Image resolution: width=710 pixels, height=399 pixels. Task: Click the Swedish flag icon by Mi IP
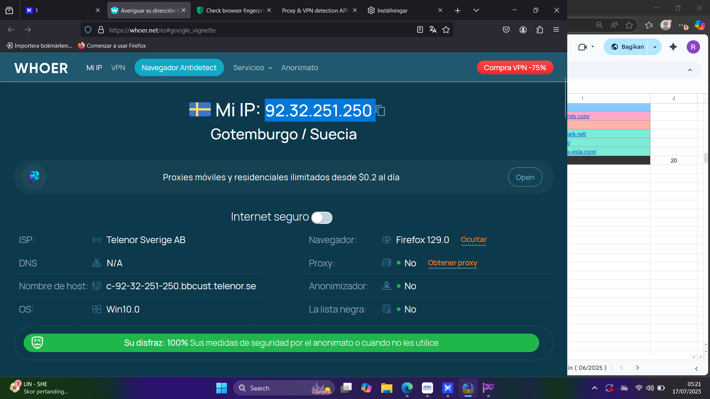click(200, 109)
